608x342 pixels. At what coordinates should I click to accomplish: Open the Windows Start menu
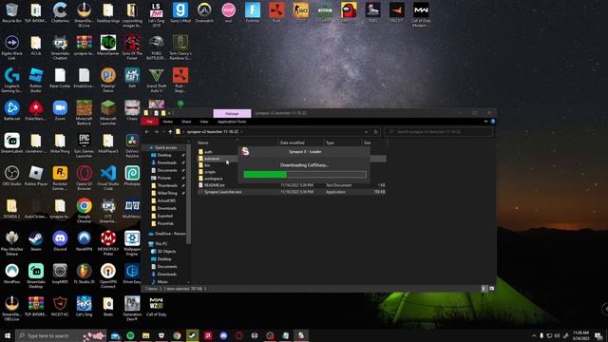[x=8, y=335]
